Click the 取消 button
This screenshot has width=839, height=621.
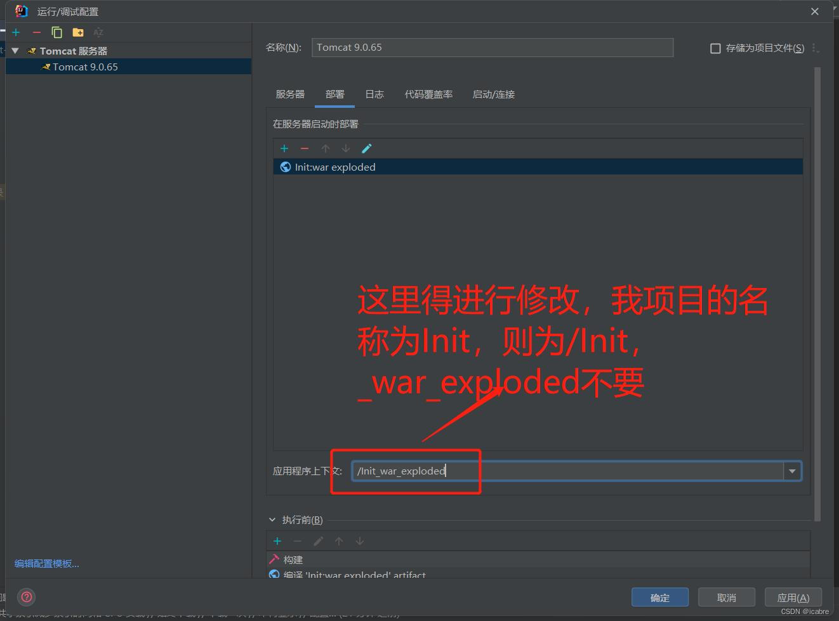727,598
